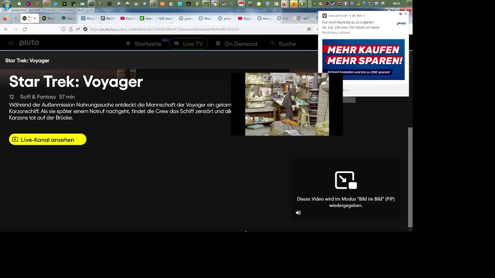Click the Mehr Kaufen Mehr Sparen banner
This screenshot has height=278, width=495.
coord(363,59)
